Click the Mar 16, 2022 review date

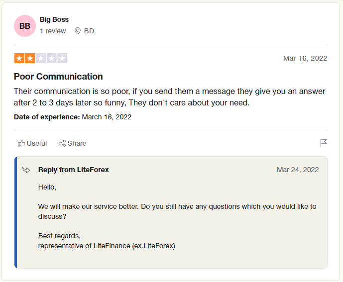pos(305,58)
